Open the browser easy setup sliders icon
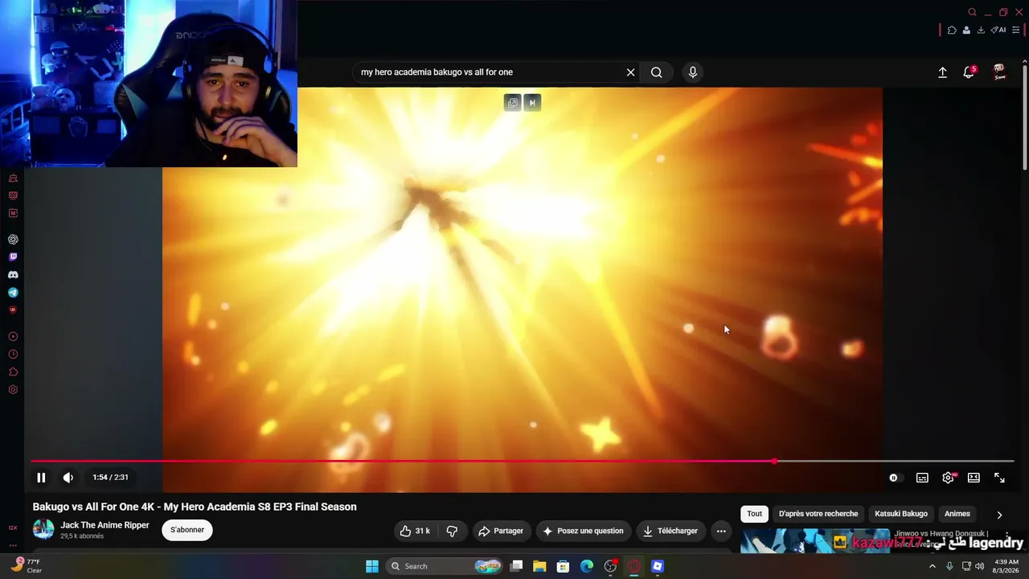This screenshot has height=579, width=1029. 1015,31
